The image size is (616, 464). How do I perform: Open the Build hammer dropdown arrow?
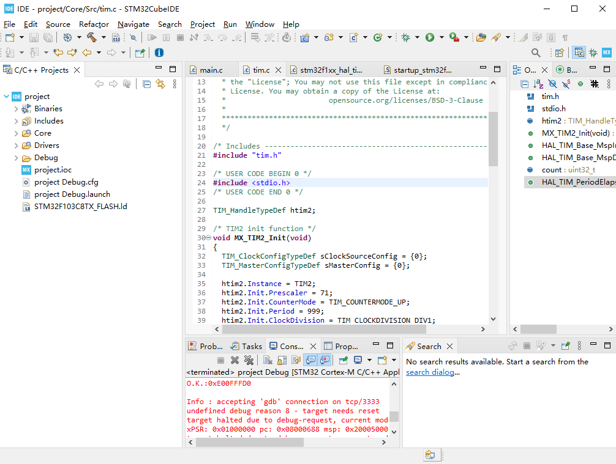(x=103, y=38)
